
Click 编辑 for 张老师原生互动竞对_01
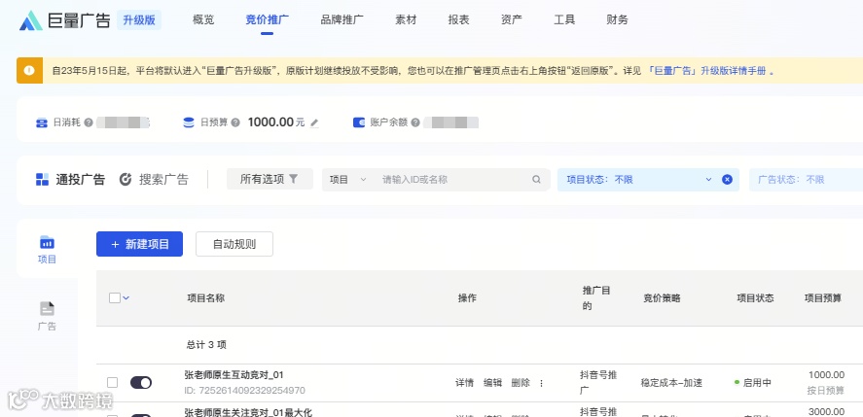point(492,383)
